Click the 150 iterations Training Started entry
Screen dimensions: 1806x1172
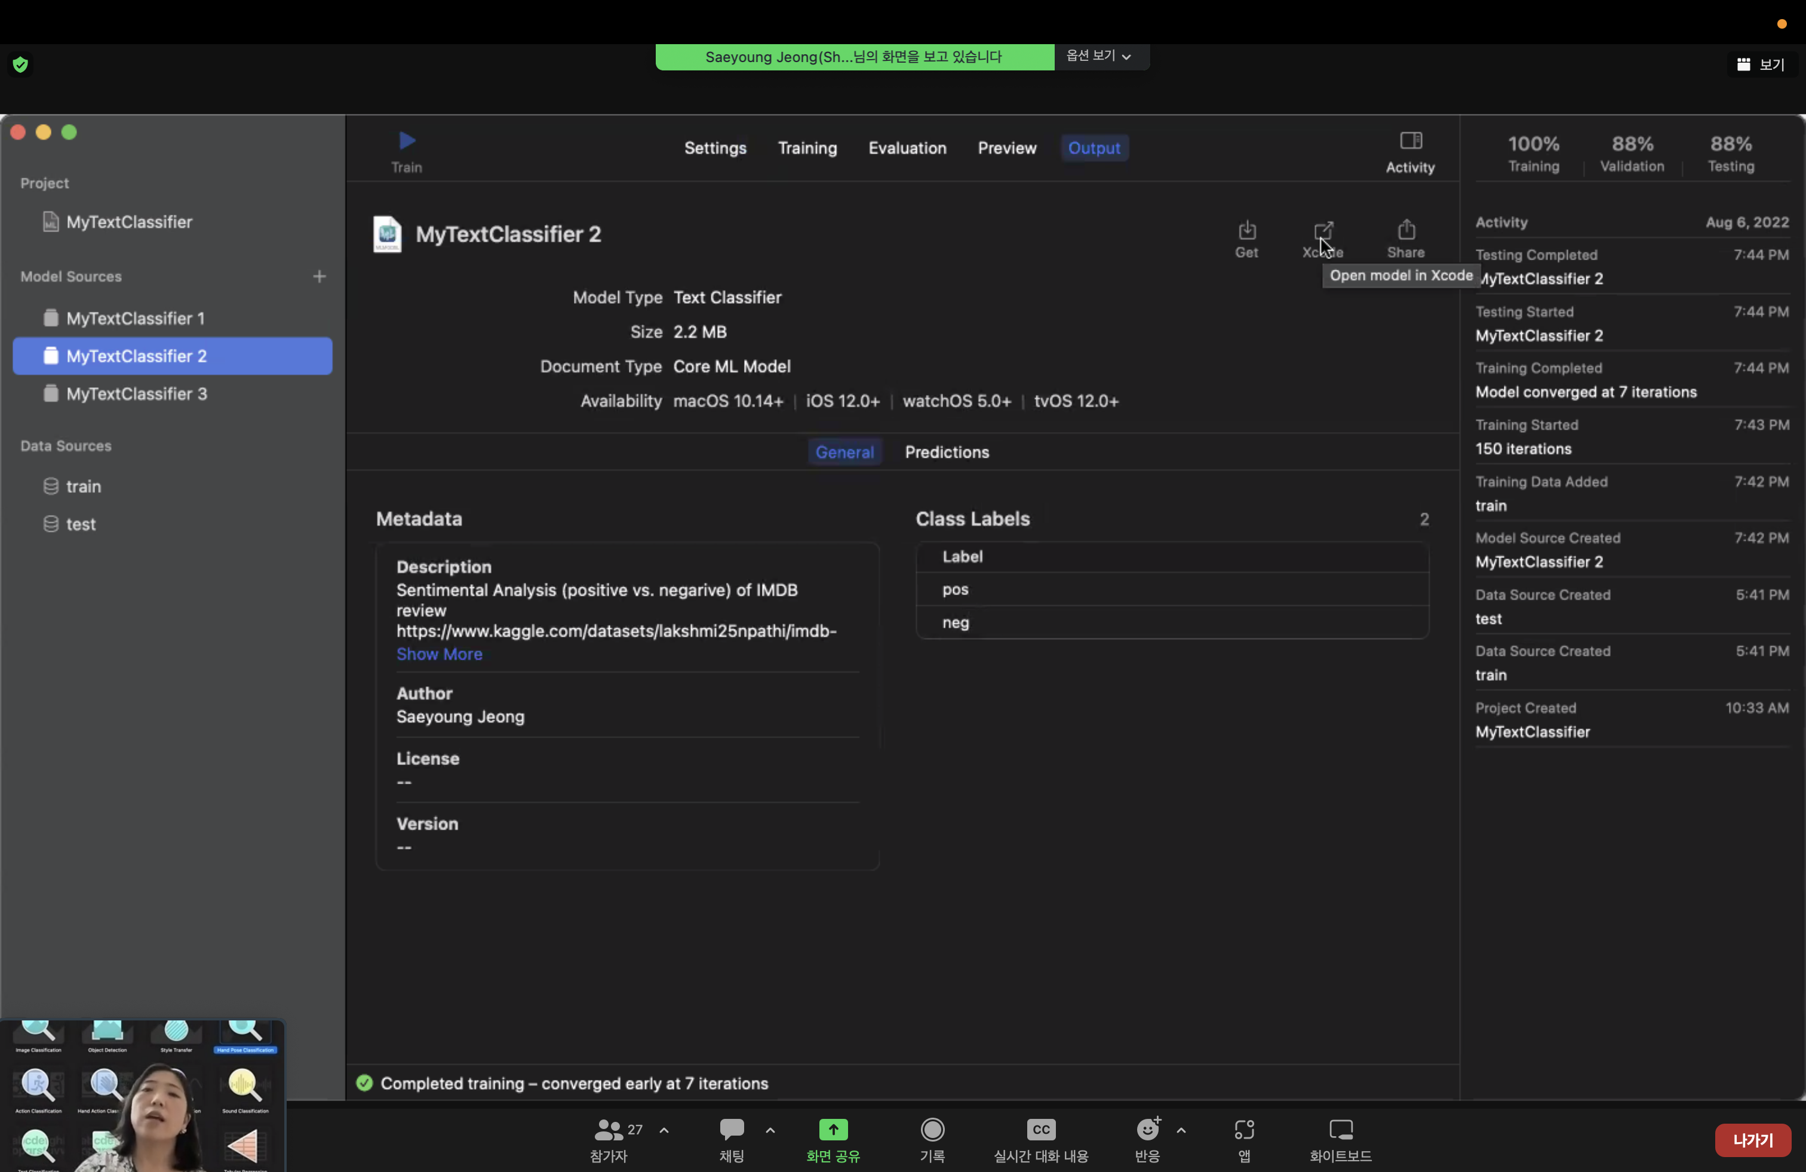click(x=1632, y=437)
